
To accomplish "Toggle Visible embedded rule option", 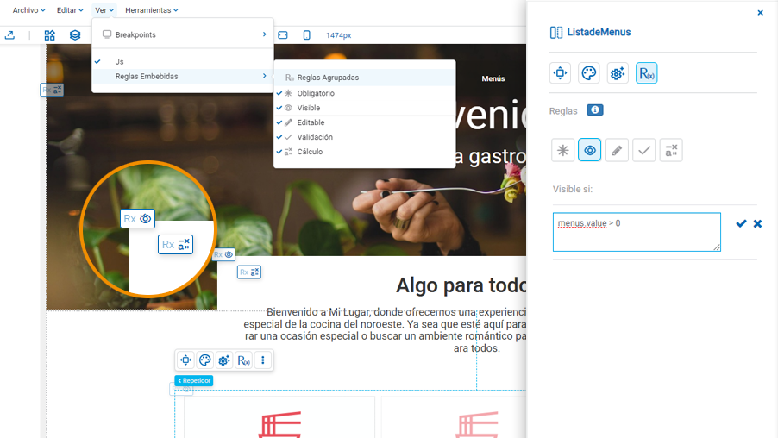I will 365,108.
